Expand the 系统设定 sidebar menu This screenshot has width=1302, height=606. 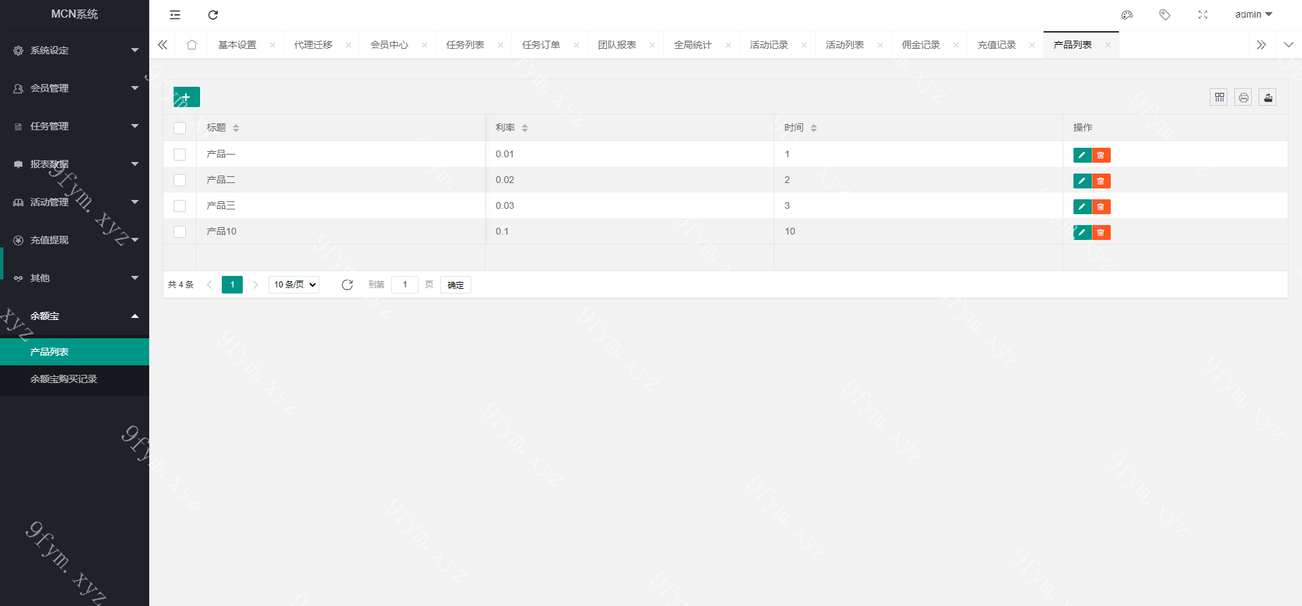(x=75, y=50)
